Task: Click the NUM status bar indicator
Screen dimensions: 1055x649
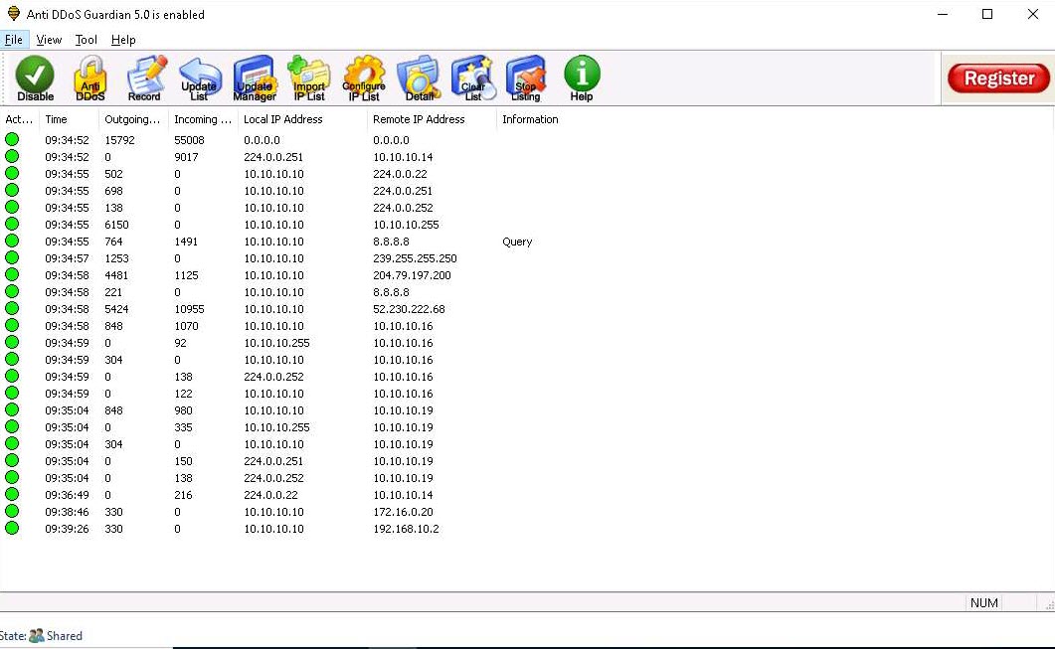Action: (x=983, y=602)
